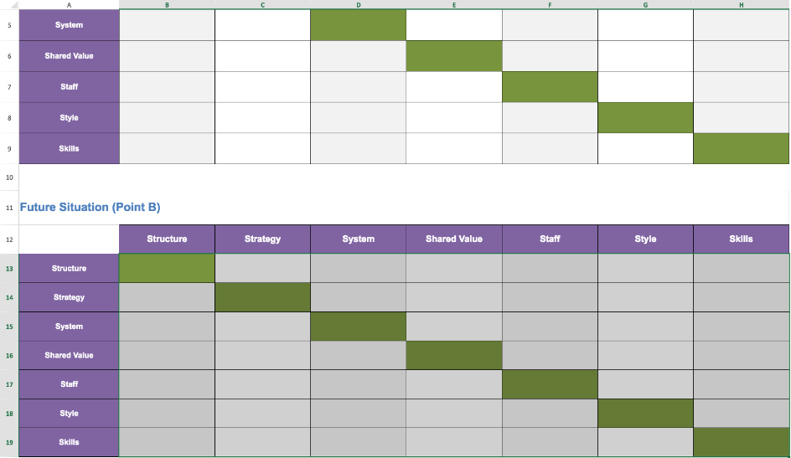
Task: Click the dark green cell in row 16
Action: (x=454, y=355)
